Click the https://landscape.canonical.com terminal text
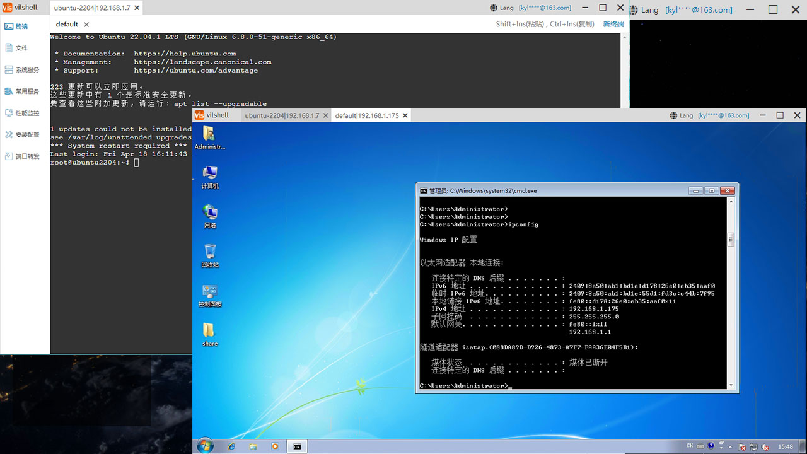The width and height of the screenshot is (807, 454). (202, 62)
